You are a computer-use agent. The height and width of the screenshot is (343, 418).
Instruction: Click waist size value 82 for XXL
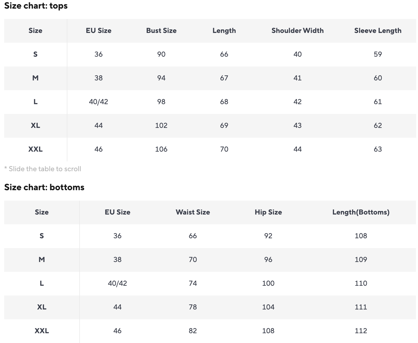coord(193,331)
